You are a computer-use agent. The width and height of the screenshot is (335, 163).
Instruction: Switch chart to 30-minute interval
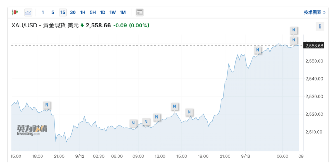point(73,12)
